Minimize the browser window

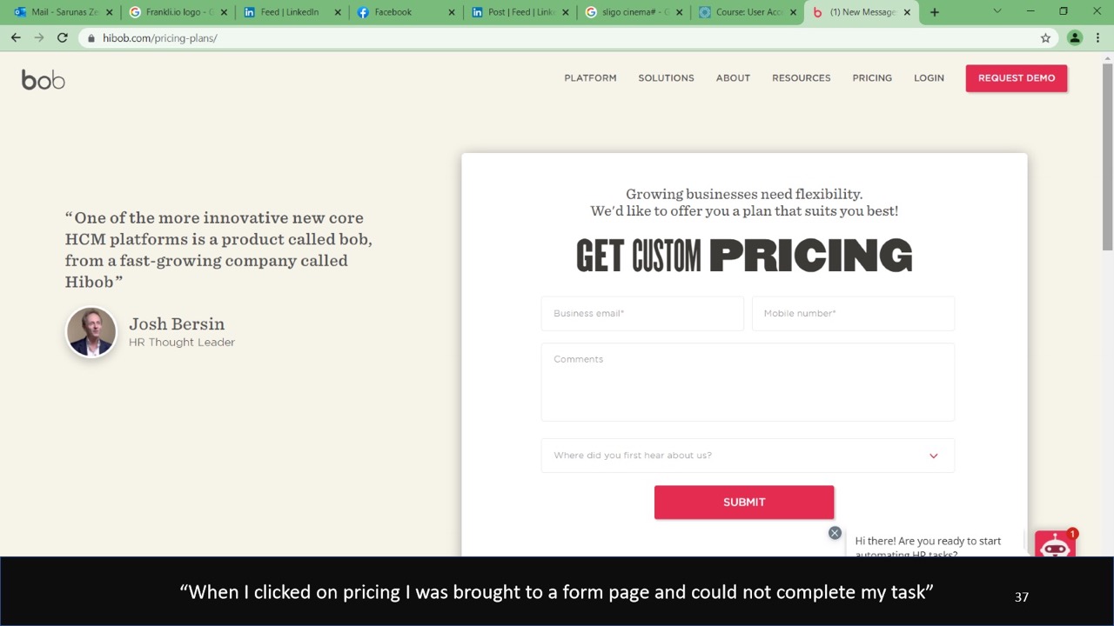pyautogui.click(x=1030, y=11)
